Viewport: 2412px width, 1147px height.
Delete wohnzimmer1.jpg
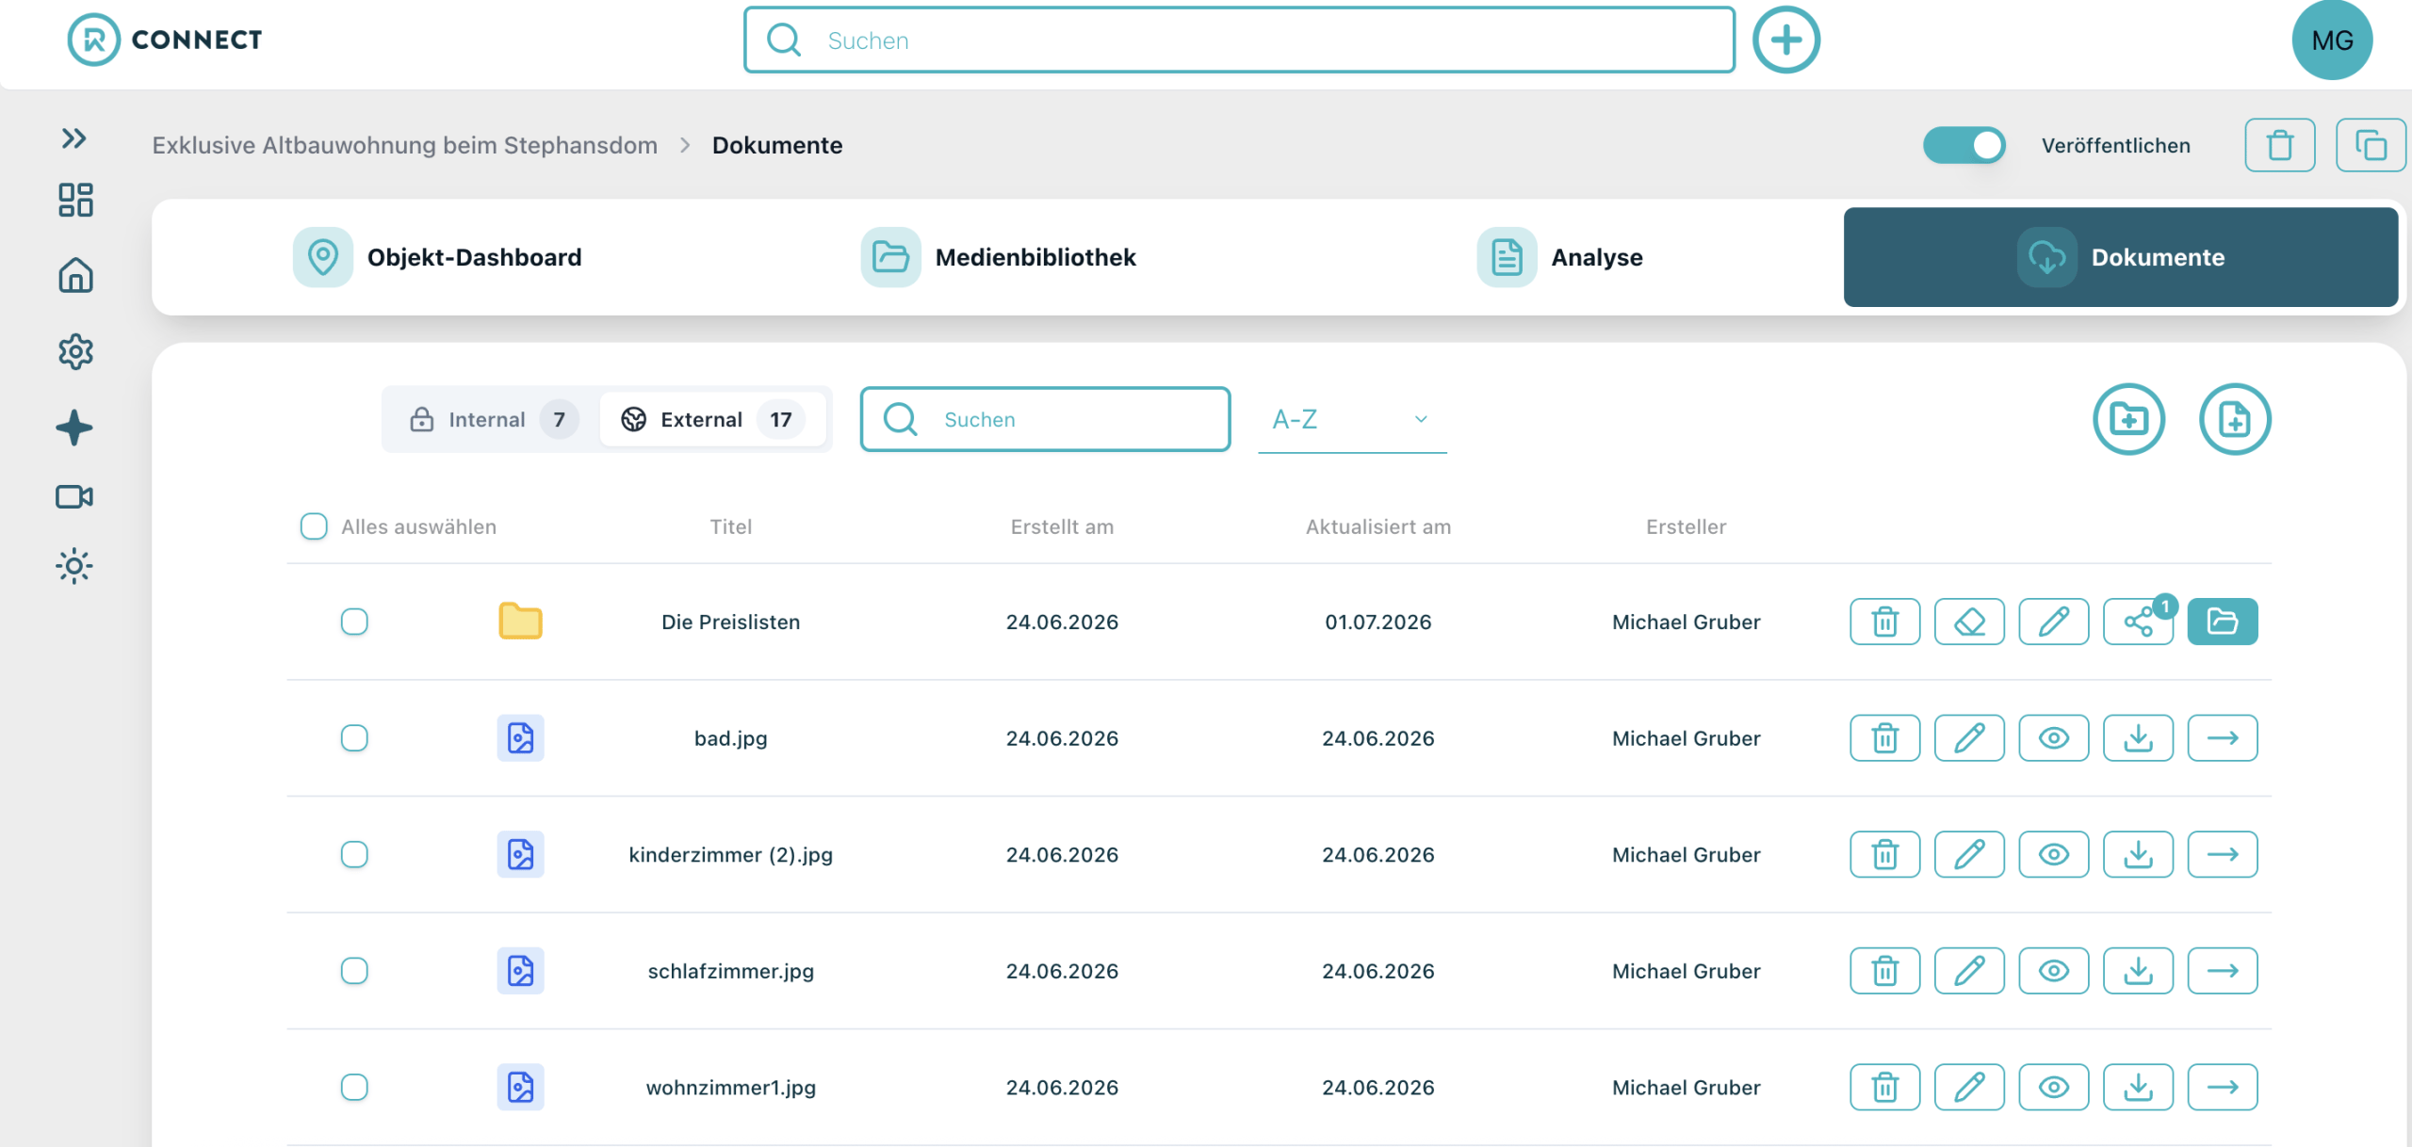click(x=1884, y=1088)
